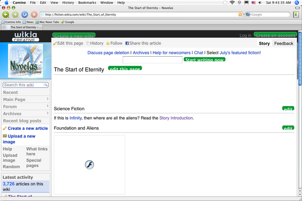Click Share this article Facebook link
Viewport: 302px width, 201px height.
(143, 43)
